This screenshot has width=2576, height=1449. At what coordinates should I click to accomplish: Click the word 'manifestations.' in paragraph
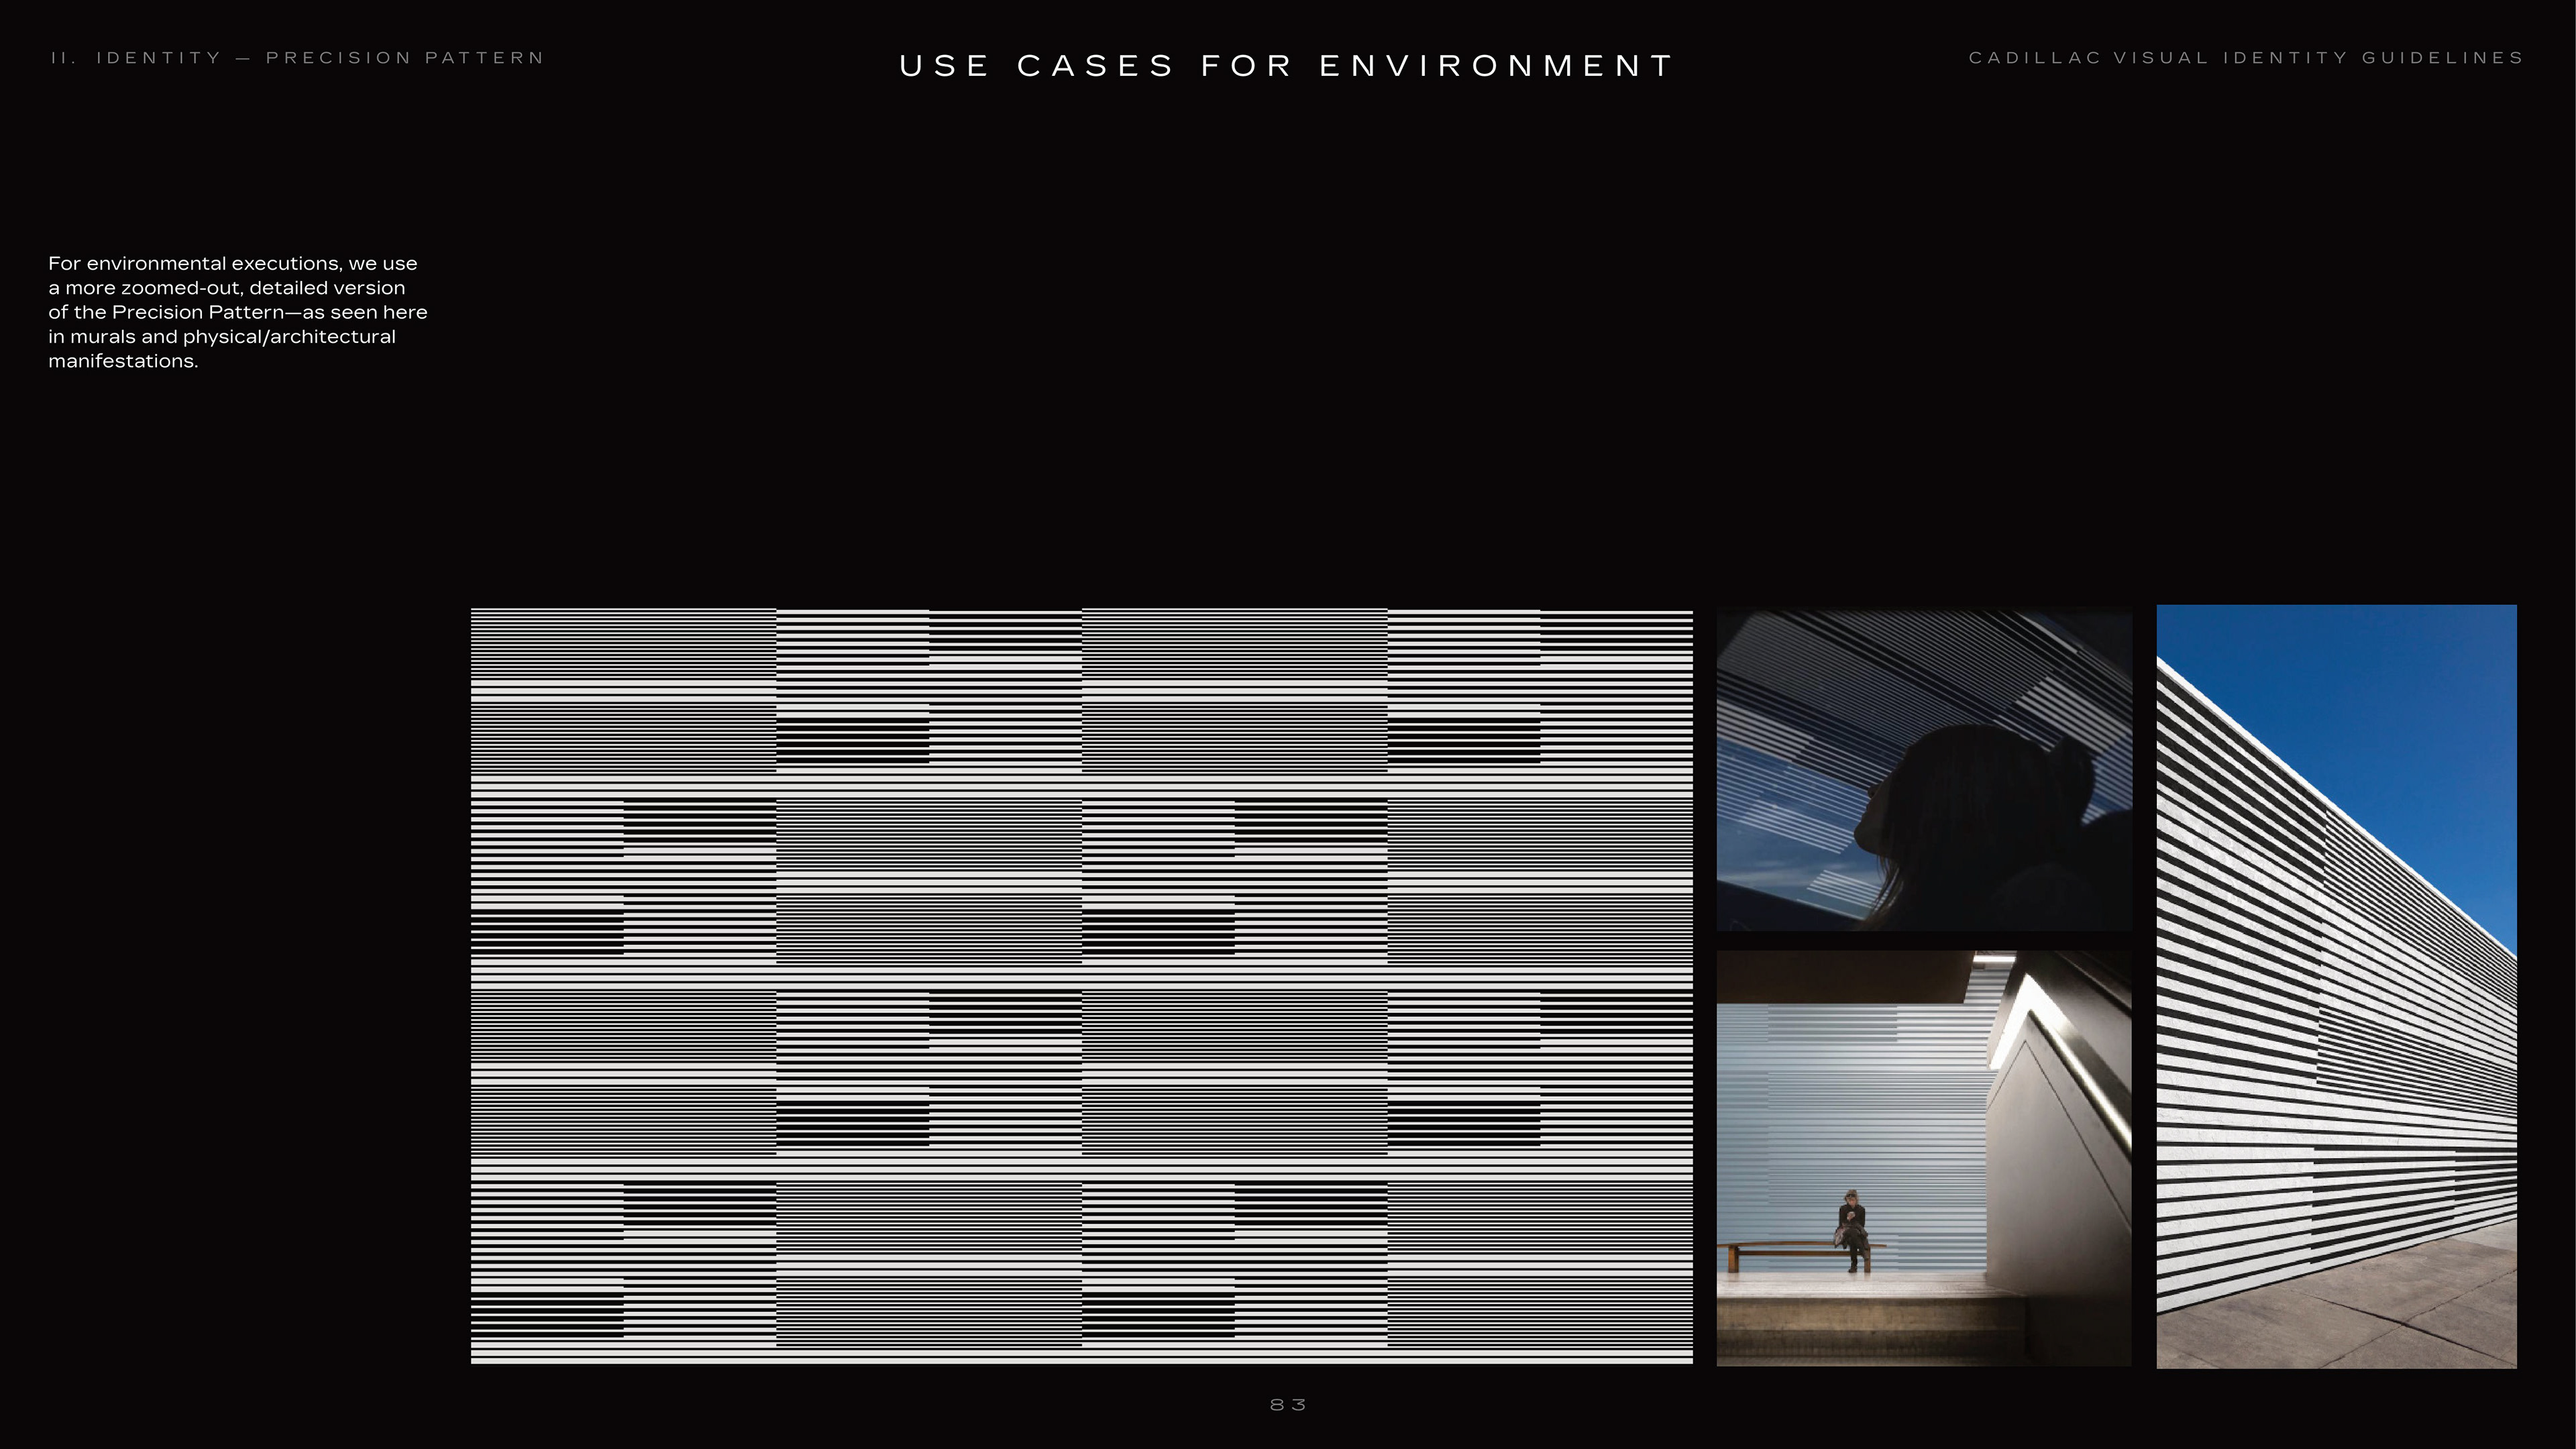123,361
